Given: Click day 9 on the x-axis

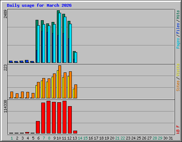Looking at the screenshot, I should click(54, 138).
